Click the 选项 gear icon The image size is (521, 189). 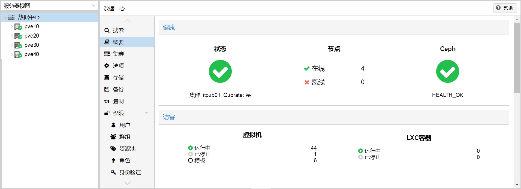(x=107, y=66)
